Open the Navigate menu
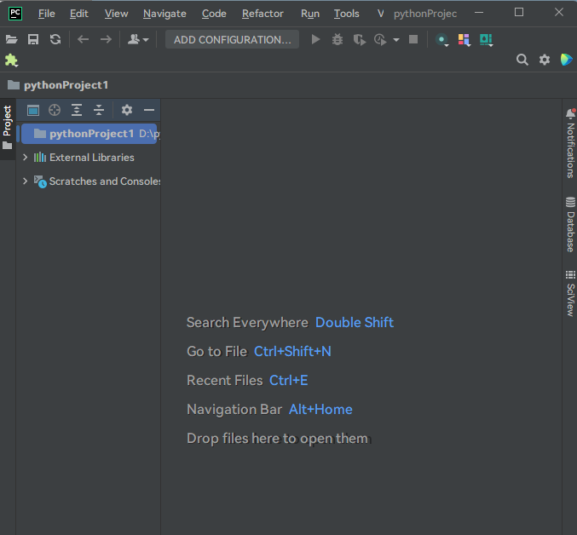Image resolution: width=577 pixels, height=535 pixels. coord(164,14)
